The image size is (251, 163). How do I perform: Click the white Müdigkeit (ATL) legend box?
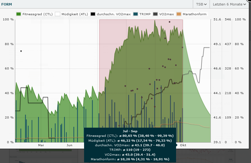point(58,14)
